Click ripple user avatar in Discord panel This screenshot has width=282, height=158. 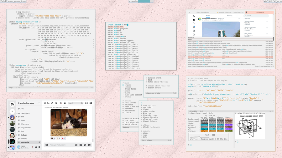tap(18, 147)
